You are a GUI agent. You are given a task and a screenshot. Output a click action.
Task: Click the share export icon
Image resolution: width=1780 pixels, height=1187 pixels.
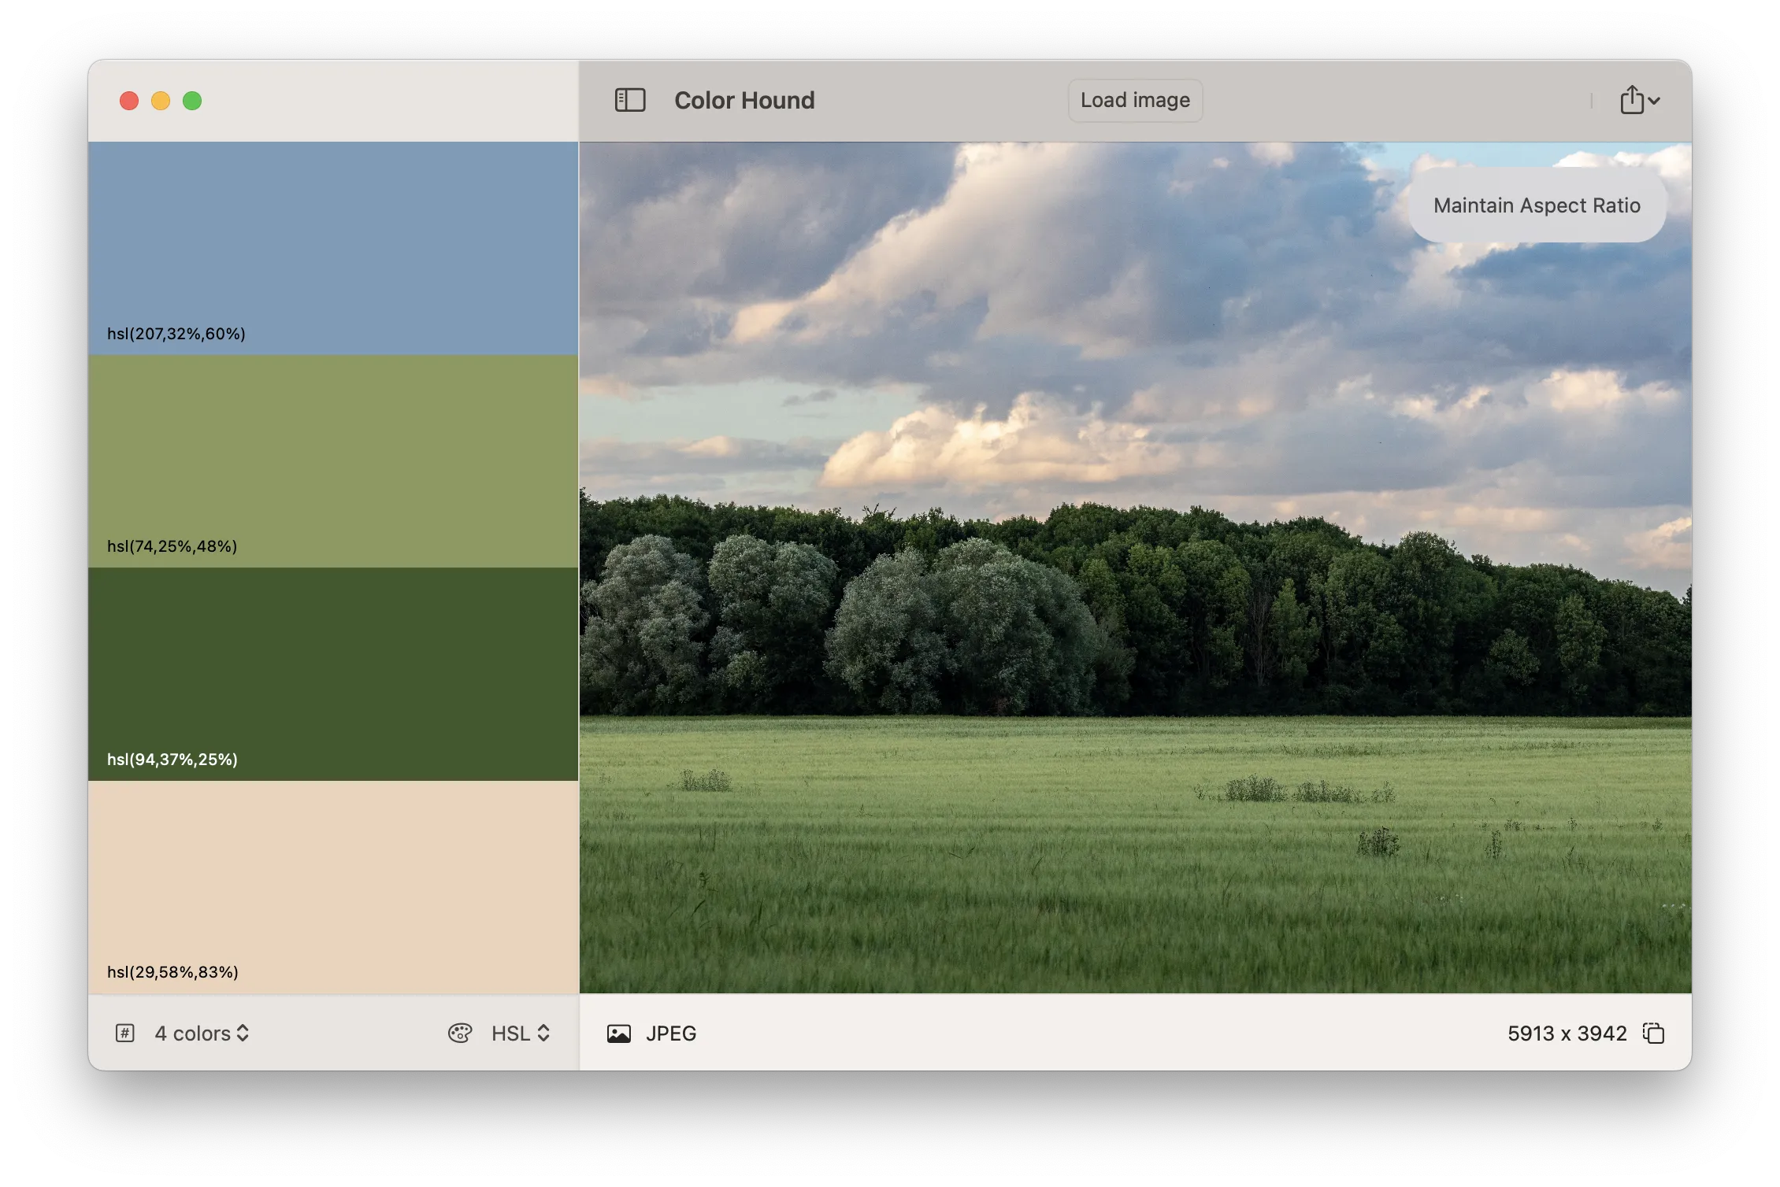1631,100
